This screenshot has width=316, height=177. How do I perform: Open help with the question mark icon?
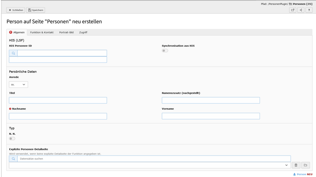(309, 10)
